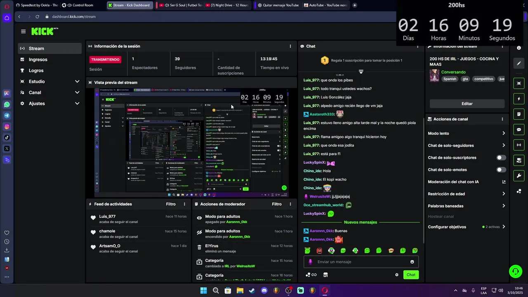Click the camera widget icon in right toolbar
Viewport: 528px width, 297px height.
coord(519,160)
